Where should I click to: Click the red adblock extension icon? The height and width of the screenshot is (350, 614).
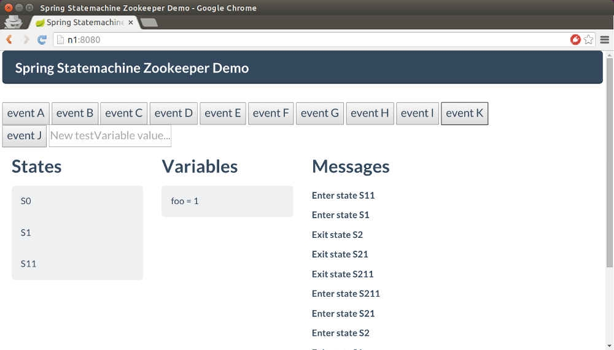(x=575, y=39)
